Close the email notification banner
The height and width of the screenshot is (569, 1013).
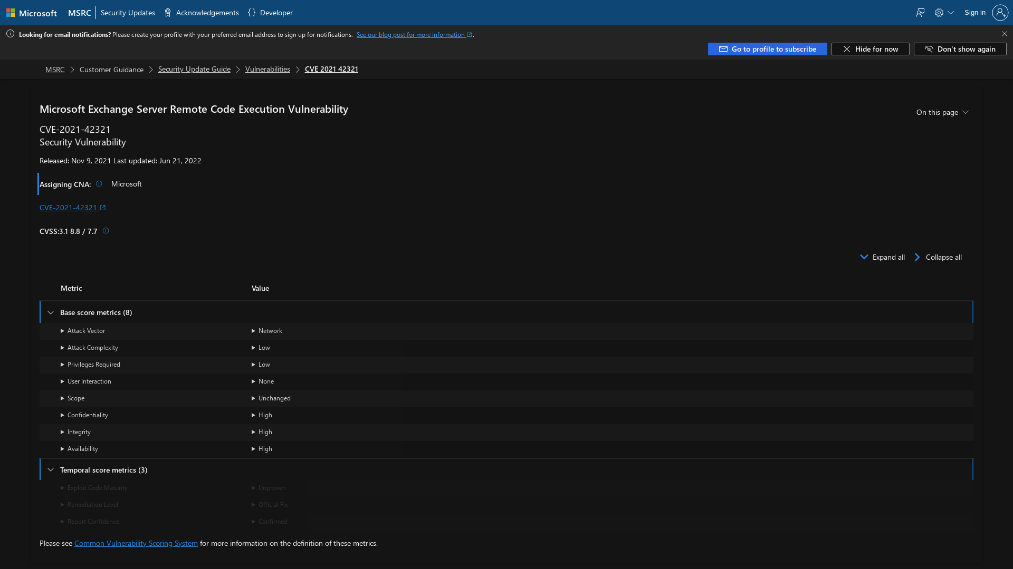tap(1005, 34)
